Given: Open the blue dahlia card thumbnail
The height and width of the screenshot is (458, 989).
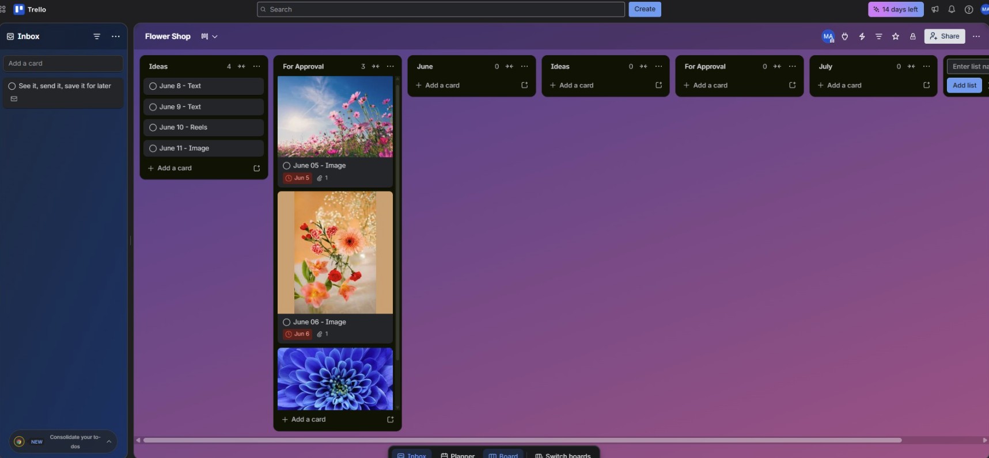Looking at the screenshot, I should point(335,379).
